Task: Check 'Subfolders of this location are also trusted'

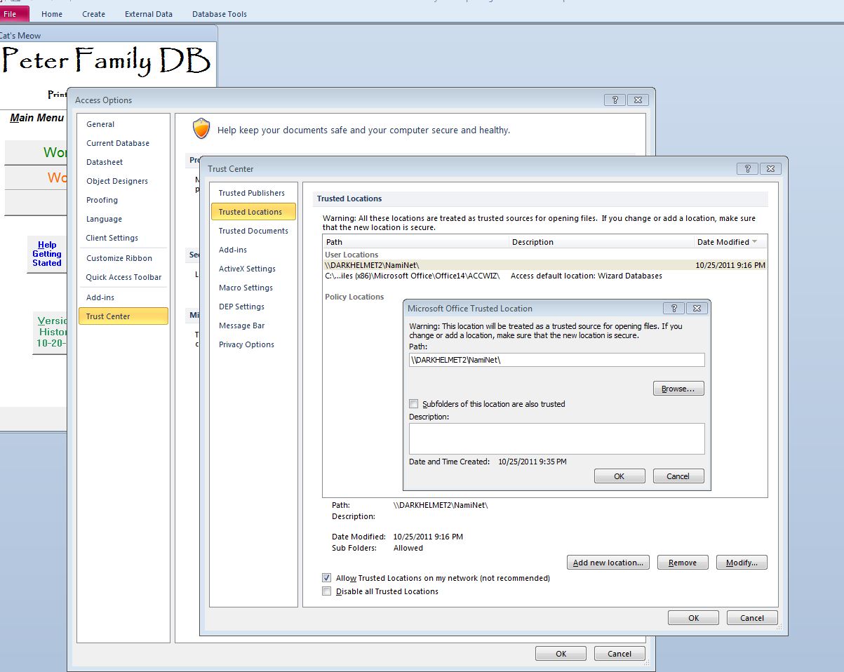Action: (x=414, y=404)
